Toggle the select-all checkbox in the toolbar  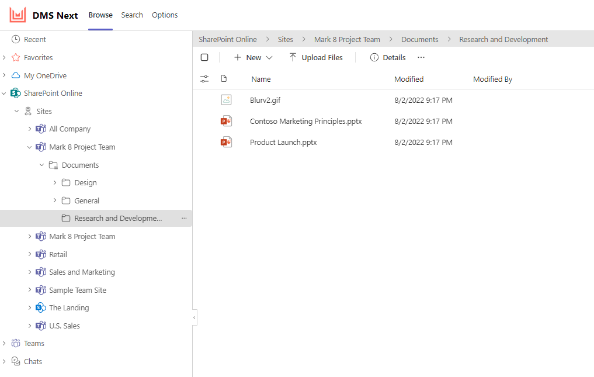[x=204, y=57]
